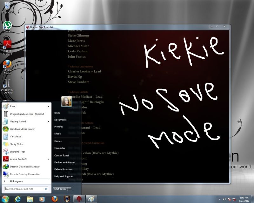This screenshot has height=203, width=254.
Task: Open Control Panel from Start menu
Action: point(61,155)
